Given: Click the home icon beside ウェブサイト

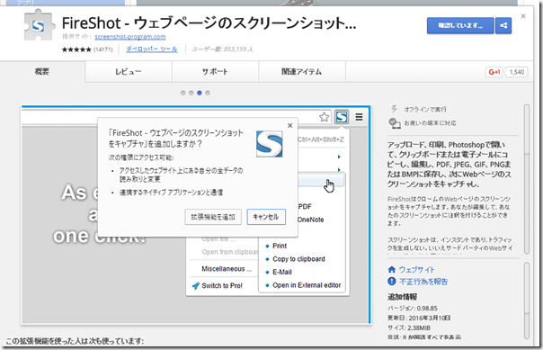Looking at the screenshot, I should tap(392, 269).
